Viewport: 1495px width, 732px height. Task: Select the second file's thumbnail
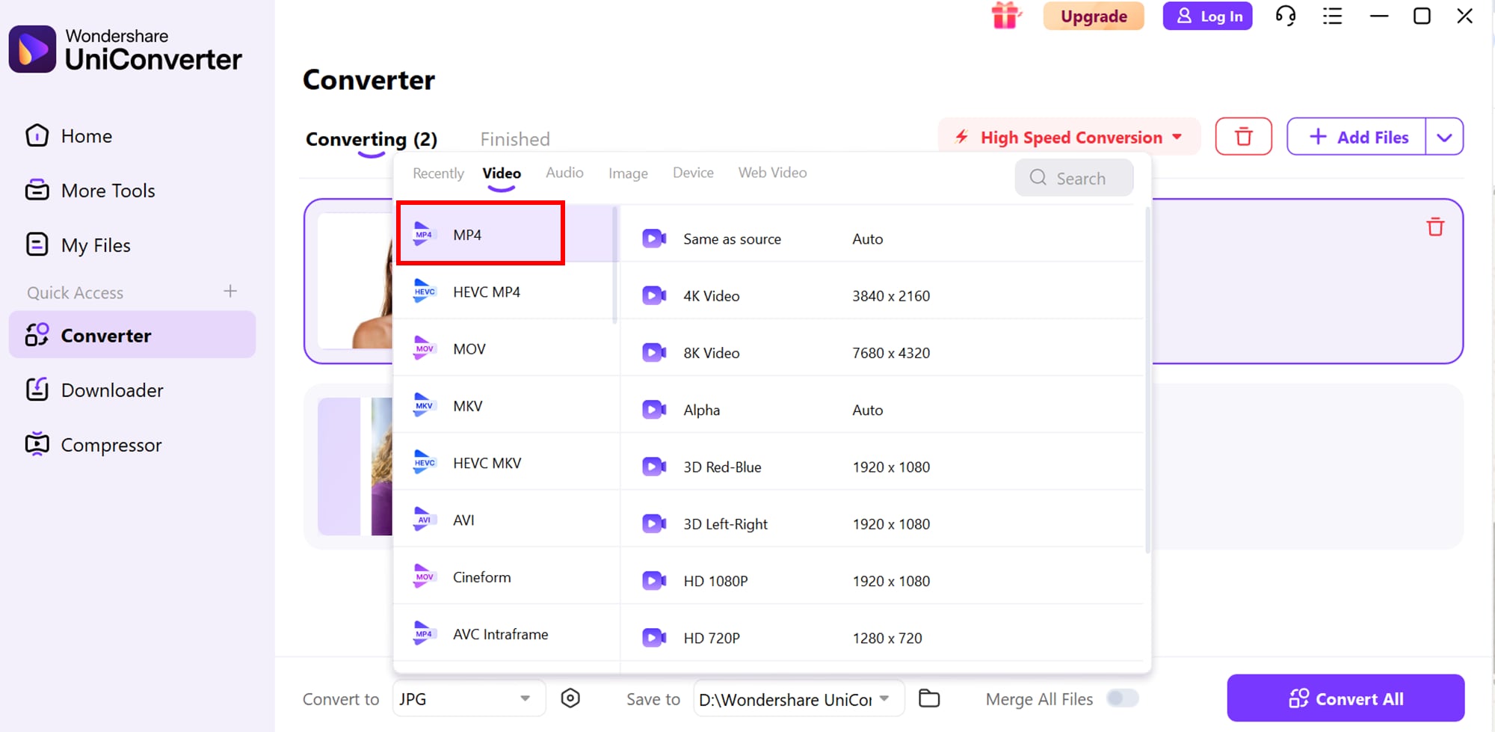pos(356,467)
